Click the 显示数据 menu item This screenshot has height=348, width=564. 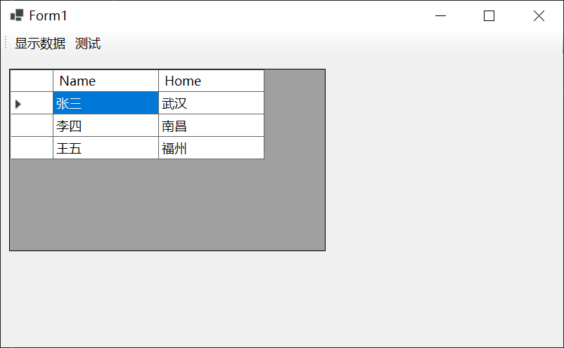coord(40,43)
